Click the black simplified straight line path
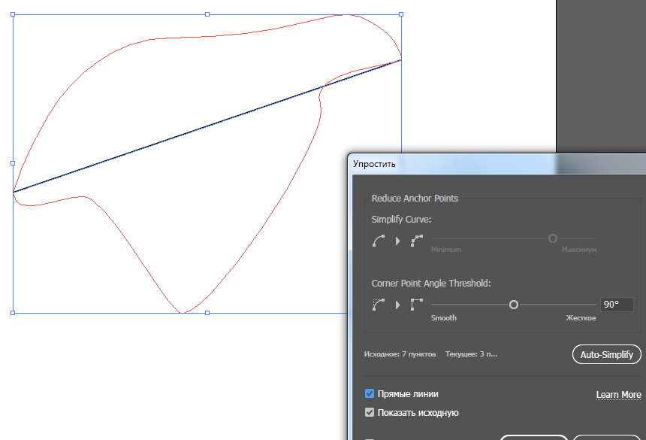 pyautogui.click(x=207, y=126)
